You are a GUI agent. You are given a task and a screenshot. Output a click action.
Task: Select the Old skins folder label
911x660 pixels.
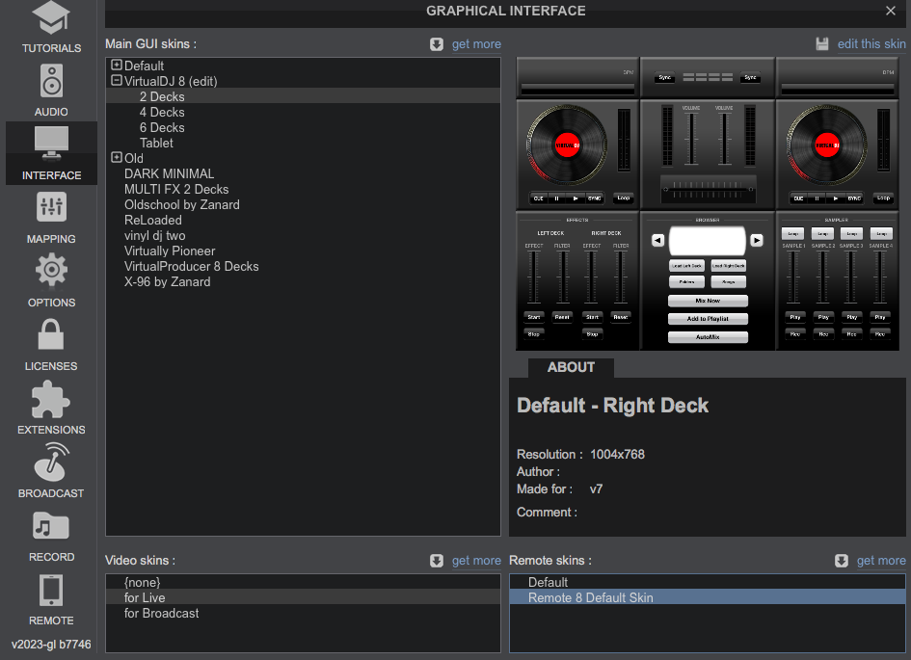click(134, 158)
